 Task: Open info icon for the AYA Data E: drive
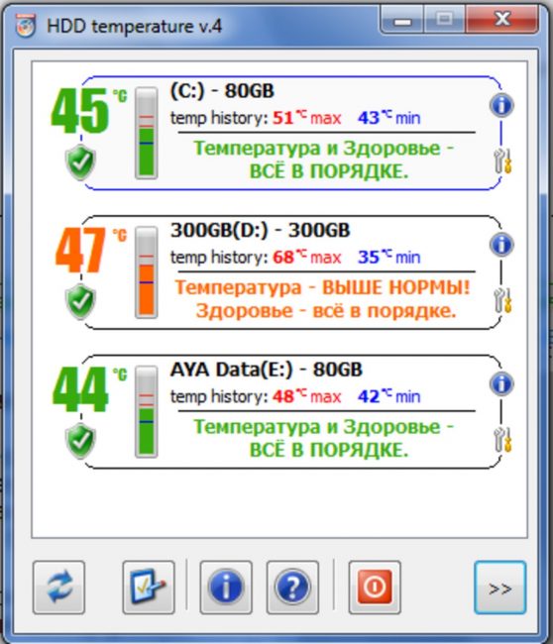tap(501, 384)
